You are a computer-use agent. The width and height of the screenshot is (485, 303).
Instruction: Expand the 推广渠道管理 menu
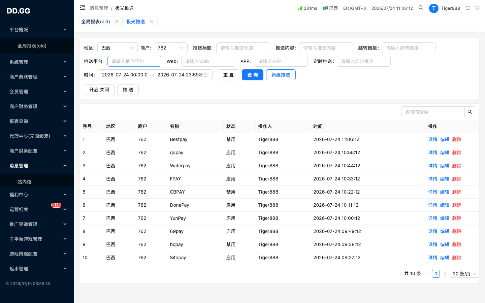coord(37,224)
